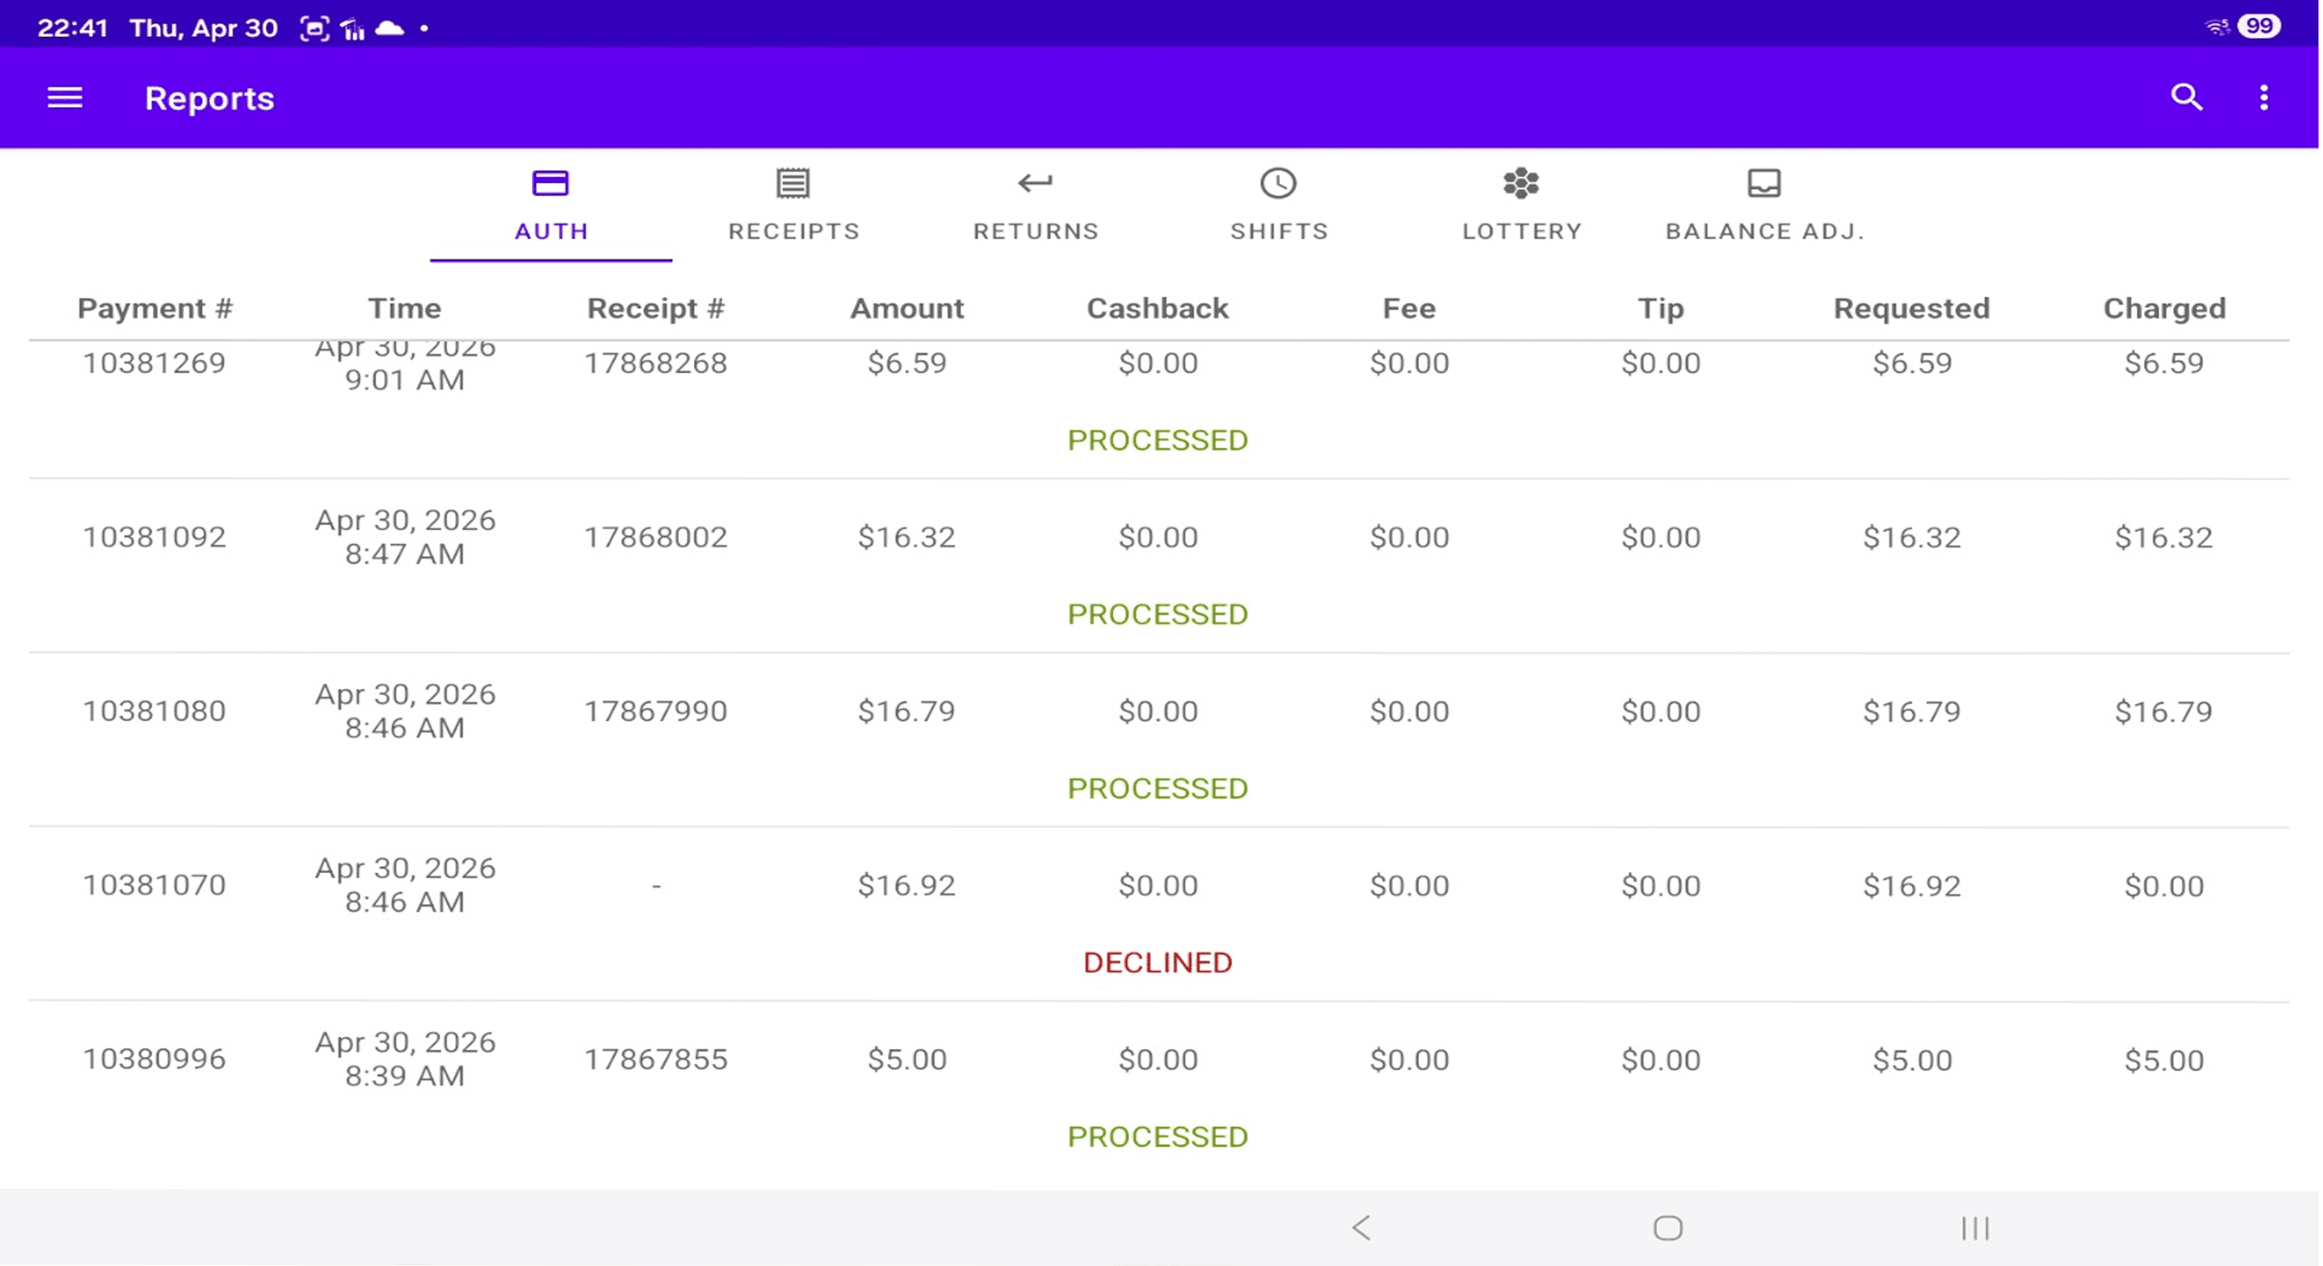
Task: Click the 8:39 AM time cell
Action: click(x=405, y=1077)
